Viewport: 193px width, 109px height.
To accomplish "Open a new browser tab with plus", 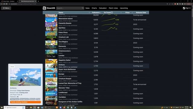I will pyautogui.click(x=38, y=1).
